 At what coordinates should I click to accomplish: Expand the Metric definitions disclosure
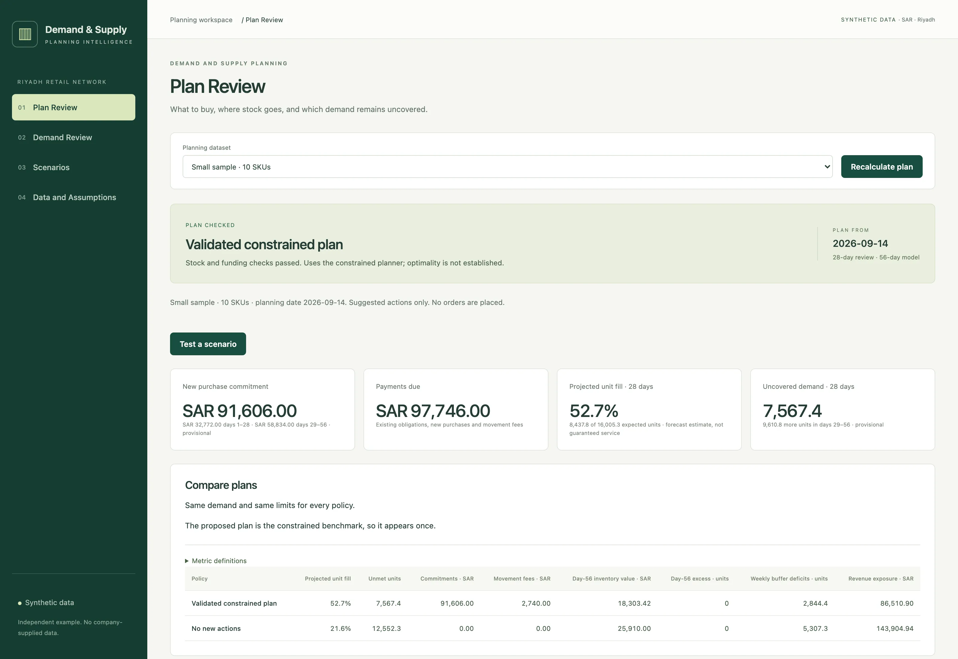pyautogui.click(x=216, y=561)
